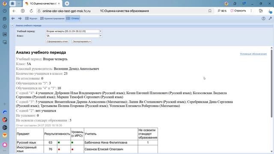Click the address bar URL
The width and height of the screenshot is (274, 154).
coord(67,11)
